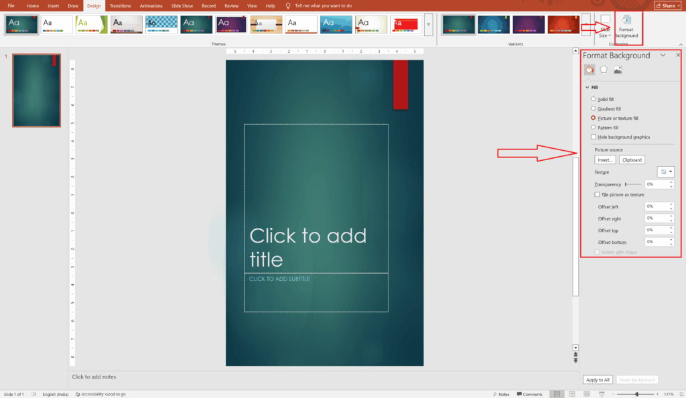Open the Texture picker icon
This screenshot has height=398, width=686.
665,172
